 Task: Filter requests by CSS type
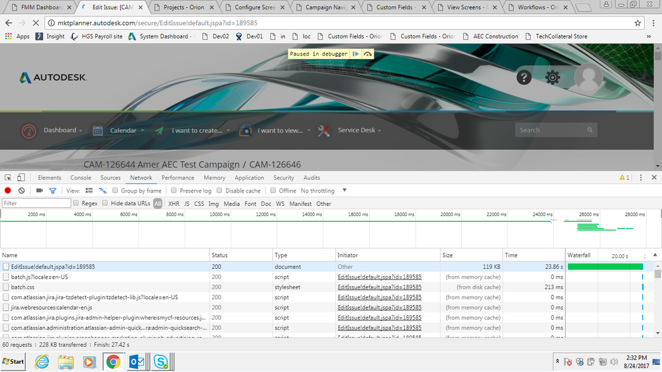[x=199, y=203]
